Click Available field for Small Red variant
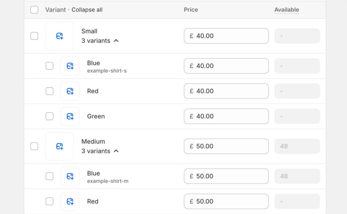Screen dimensions: 347x214 [x=297, y=91]
